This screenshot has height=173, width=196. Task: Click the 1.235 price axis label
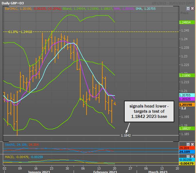185,48
